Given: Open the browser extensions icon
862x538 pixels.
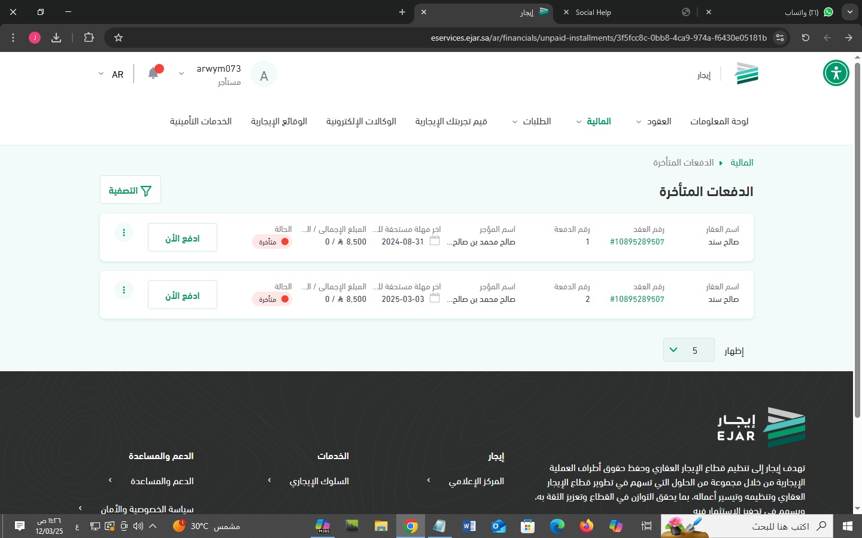Looking at the screenshot, I should click(x=89, y=38).
